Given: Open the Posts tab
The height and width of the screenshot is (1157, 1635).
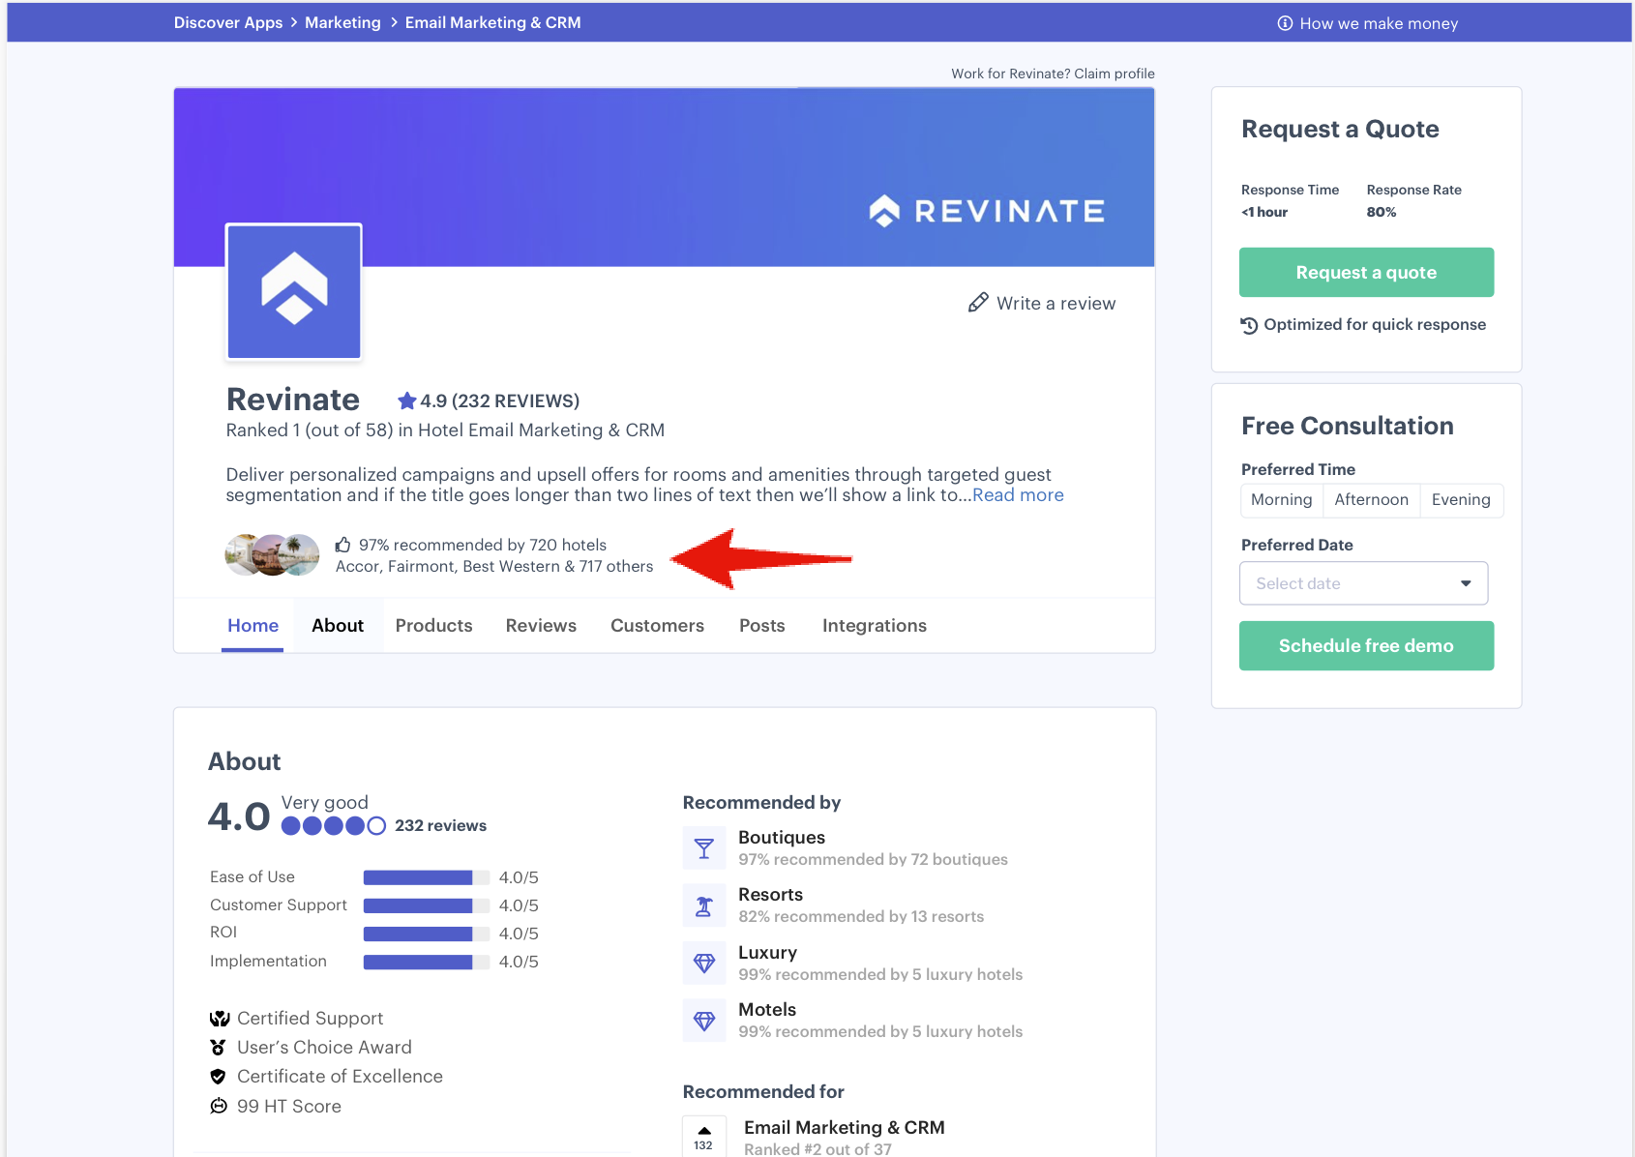Looking at the screenshot, I should pyautogui.click(x=762, y=626).
